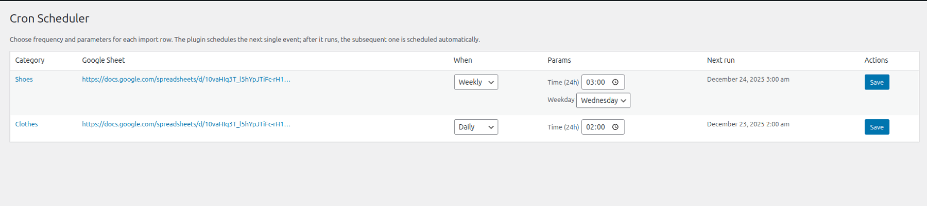Image resolution: width=927 pixels, height=206 pixels.
Task: Click the Category column header
Action: 30,60
